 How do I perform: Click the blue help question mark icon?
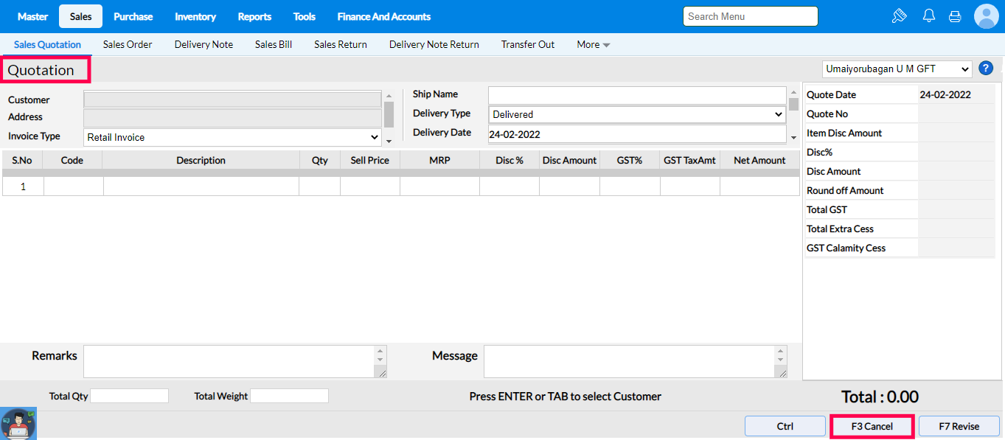pos(986,69)
